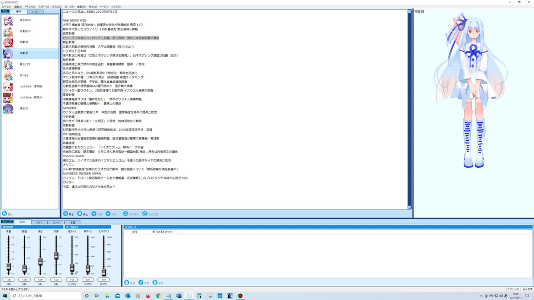Viewport: 534px width, 300px height.
Task: Click the 変更 edit pause icon
Action: 141,283
